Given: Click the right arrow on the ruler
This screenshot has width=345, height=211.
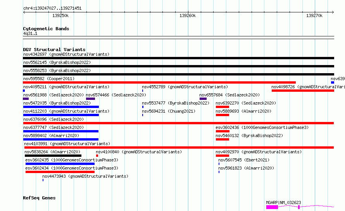Looking at the screenshot, I should click(333, 12).
